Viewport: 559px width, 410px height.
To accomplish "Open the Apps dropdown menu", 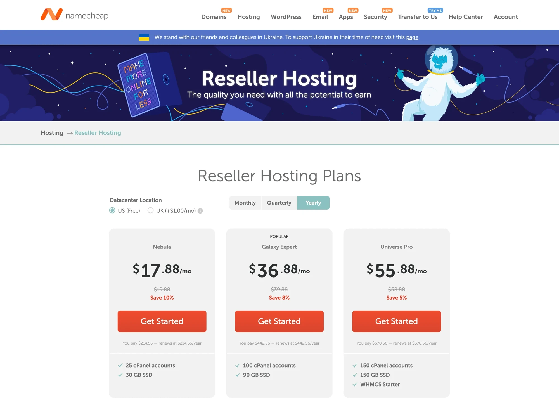I will pos(346,17).
